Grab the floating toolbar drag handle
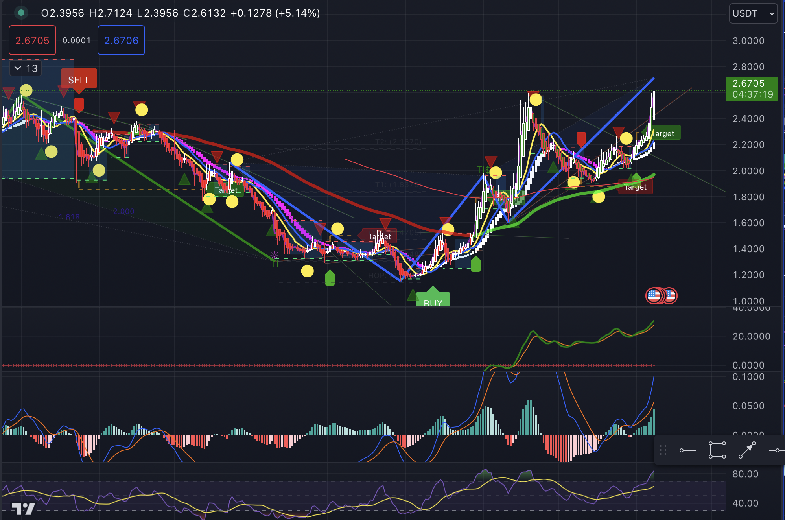The image size is (785, 520). 663,450
